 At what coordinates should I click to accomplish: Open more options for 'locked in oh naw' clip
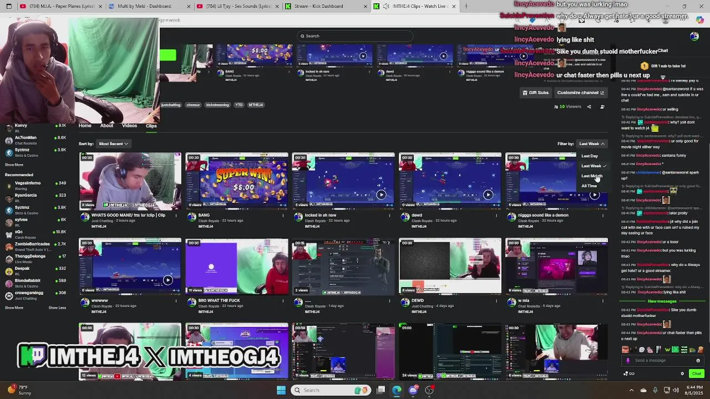(389, 216)
